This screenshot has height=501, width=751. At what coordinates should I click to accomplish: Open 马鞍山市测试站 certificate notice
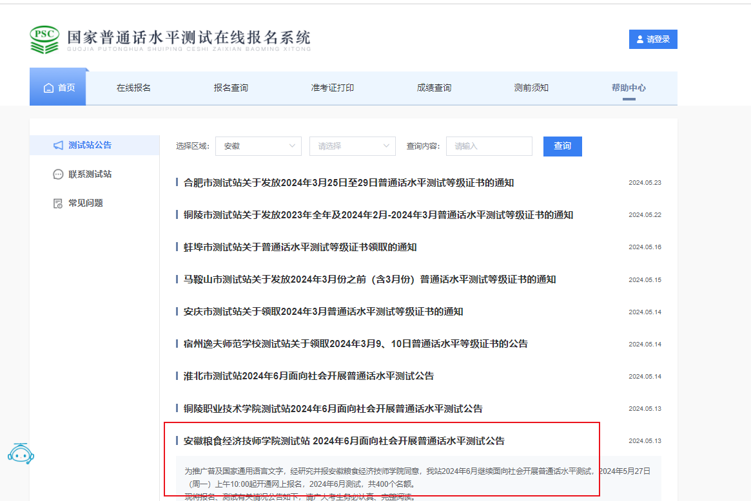[x=370, y=279]
